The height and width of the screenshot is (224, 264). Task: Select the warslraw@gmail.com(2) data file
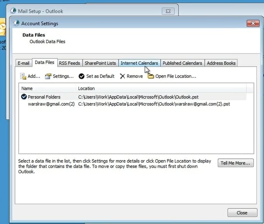tap(133, 104)
